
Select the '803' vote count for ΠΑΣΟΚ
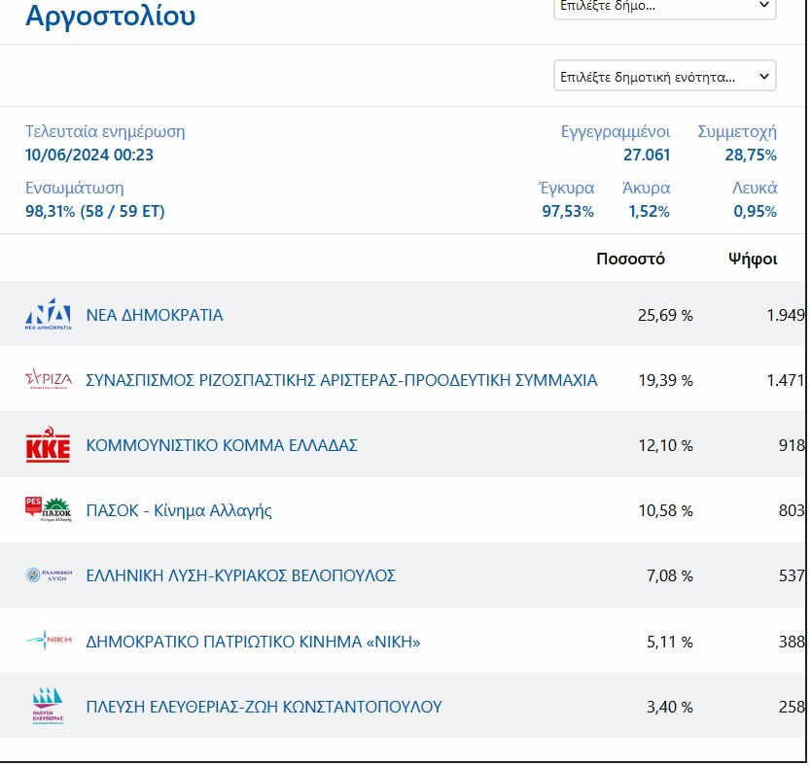click(792, 510)
